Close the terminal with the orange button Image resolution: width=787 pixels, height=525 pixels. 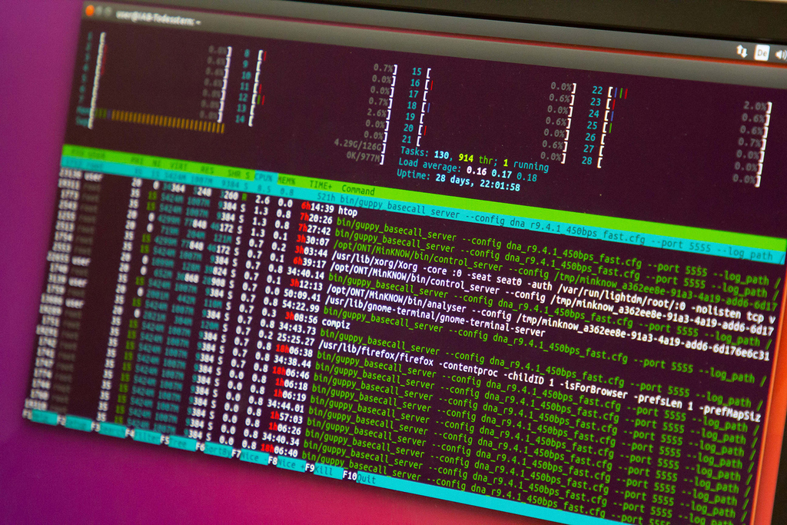click(90, 11)
